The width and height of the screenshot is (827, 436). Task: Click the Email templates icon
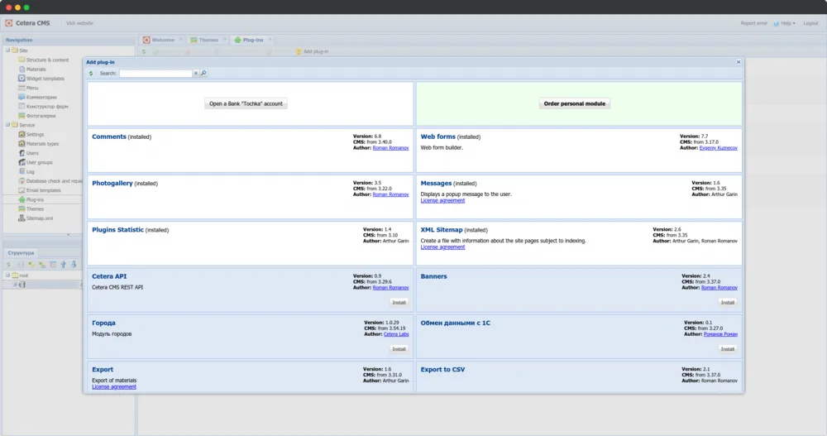22,190
